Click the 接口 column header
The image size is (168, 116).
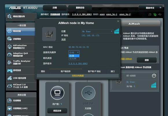(x=113, y=71)
